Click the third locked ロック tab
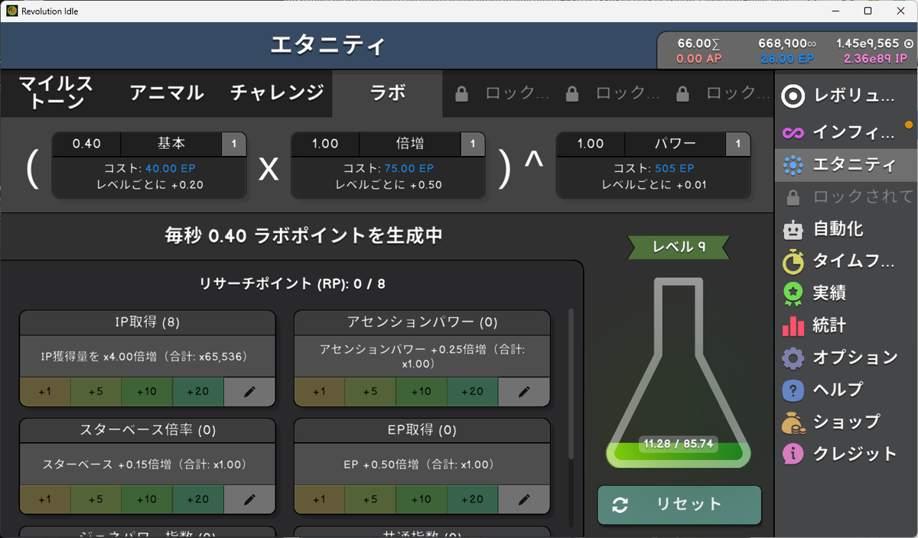 719,93
